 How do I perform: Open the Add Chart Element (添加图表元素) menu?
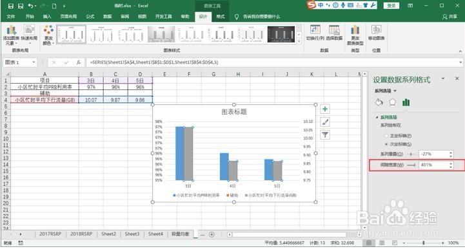pyautogui.click(x=11, y=35)
